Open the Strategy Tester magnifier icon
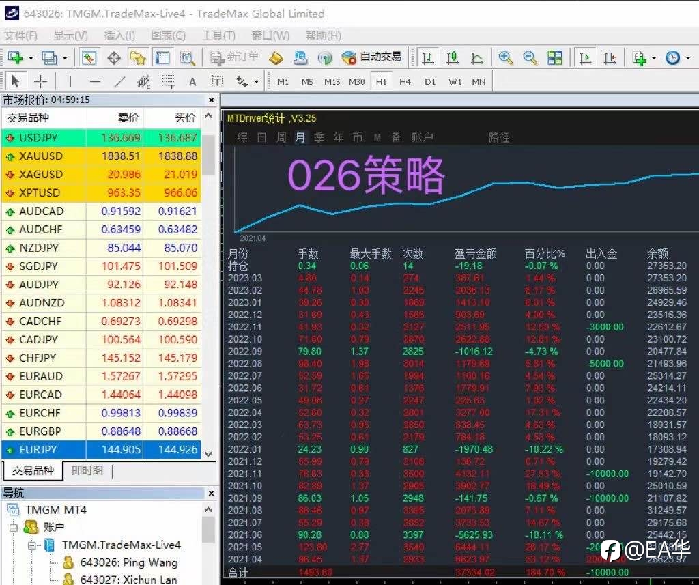The image size is (699, 585). coord(187,57)
